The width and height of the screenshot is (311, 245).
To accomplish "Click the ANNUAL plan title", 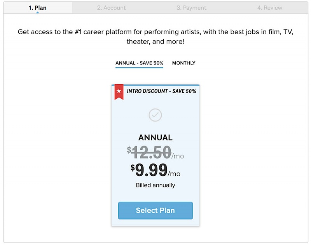I will click(x=155, y=138).
